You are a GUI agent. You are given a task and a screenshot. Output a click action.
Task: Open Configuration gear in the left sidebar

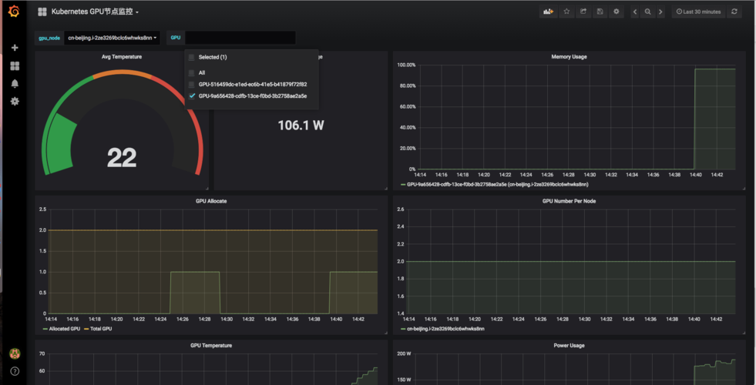pyautogui.click(x=15, y=102)
